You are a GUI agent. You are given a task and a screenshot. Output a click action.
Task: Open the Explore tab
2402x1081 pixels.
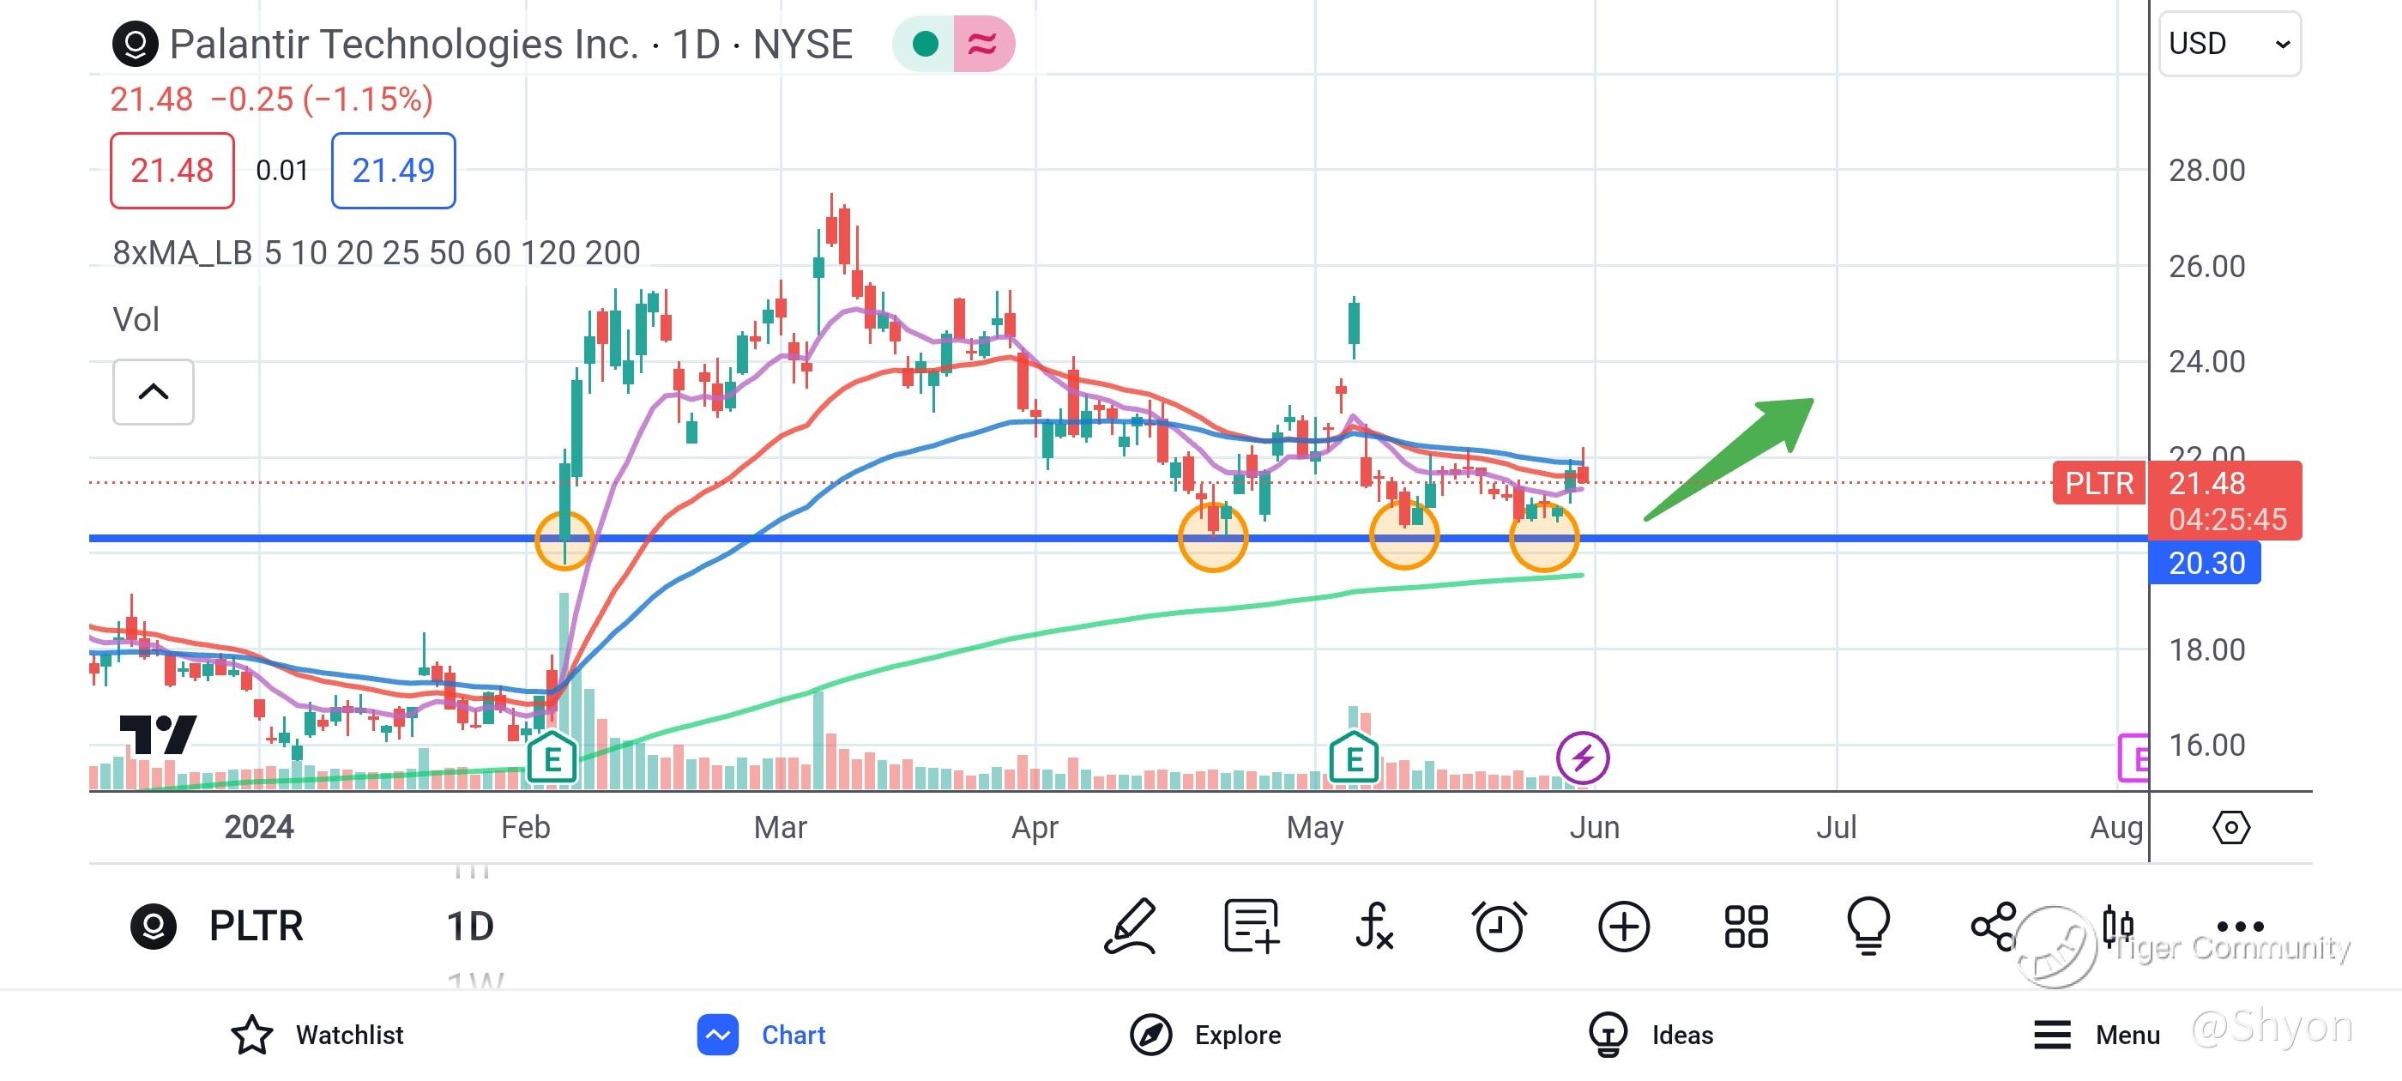(1204, 1035)
